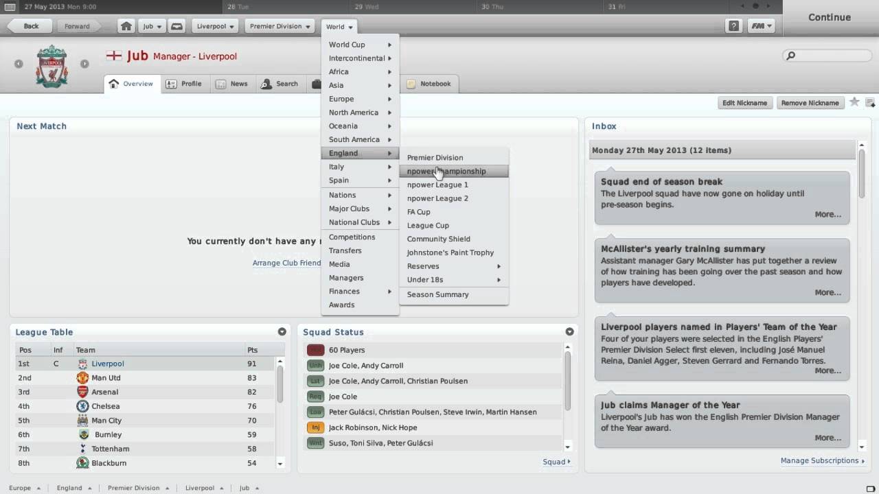Click the Man Utd crest in table
Screen dimensions: 879x494
coord(82,378)
